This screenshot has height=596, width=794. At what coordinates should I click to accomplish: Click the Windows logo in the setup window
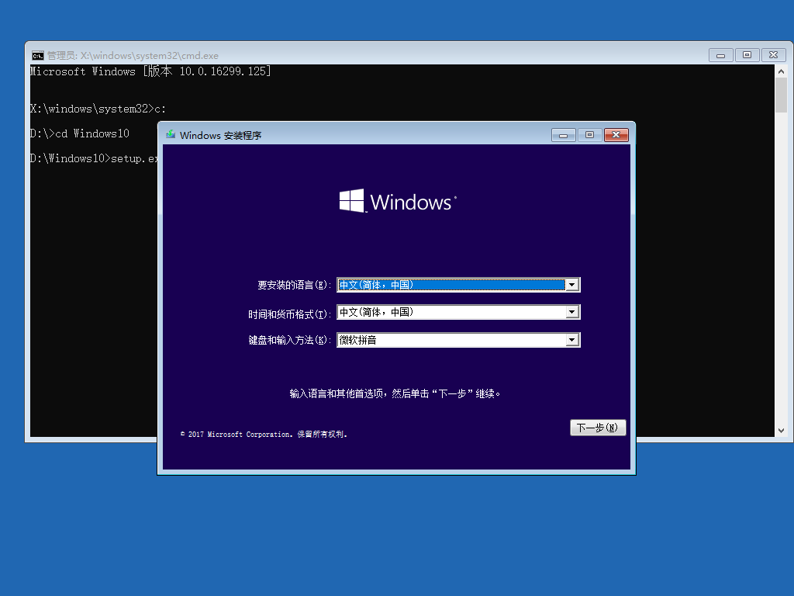pyautogui.click(x=352, y=202)
